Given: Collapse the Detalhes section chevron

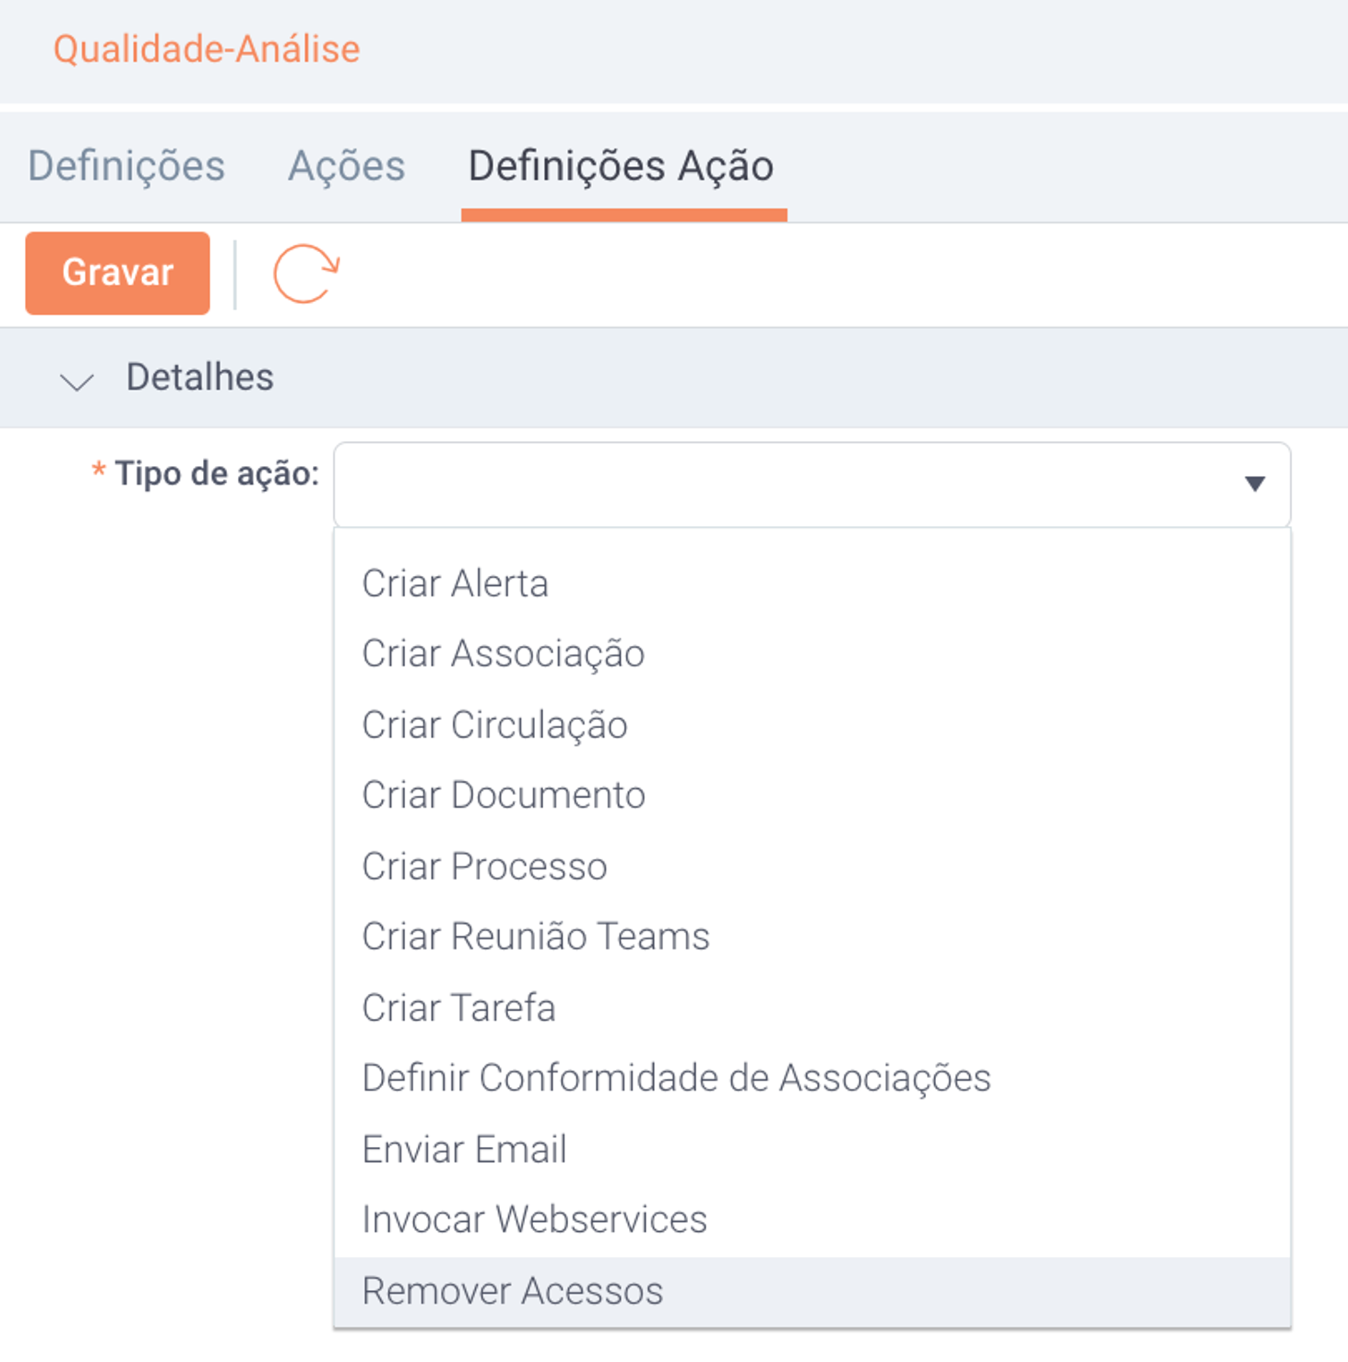Looking at the screenshot, I should coord(77,382).
